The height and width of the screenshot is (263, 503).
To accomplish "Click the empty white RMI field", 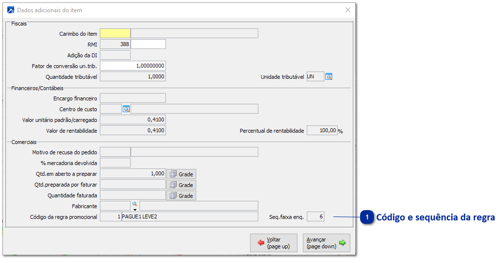I will point(148,44).
